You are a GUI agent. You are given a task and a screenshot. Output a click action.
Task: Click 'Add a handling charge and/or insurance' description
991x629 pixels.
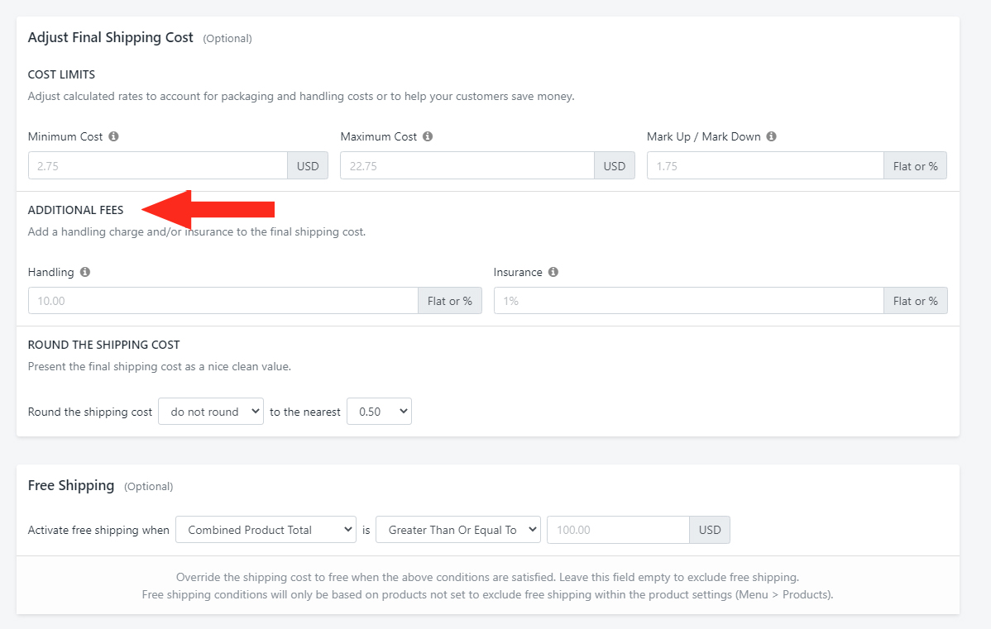tap(197, 231)
